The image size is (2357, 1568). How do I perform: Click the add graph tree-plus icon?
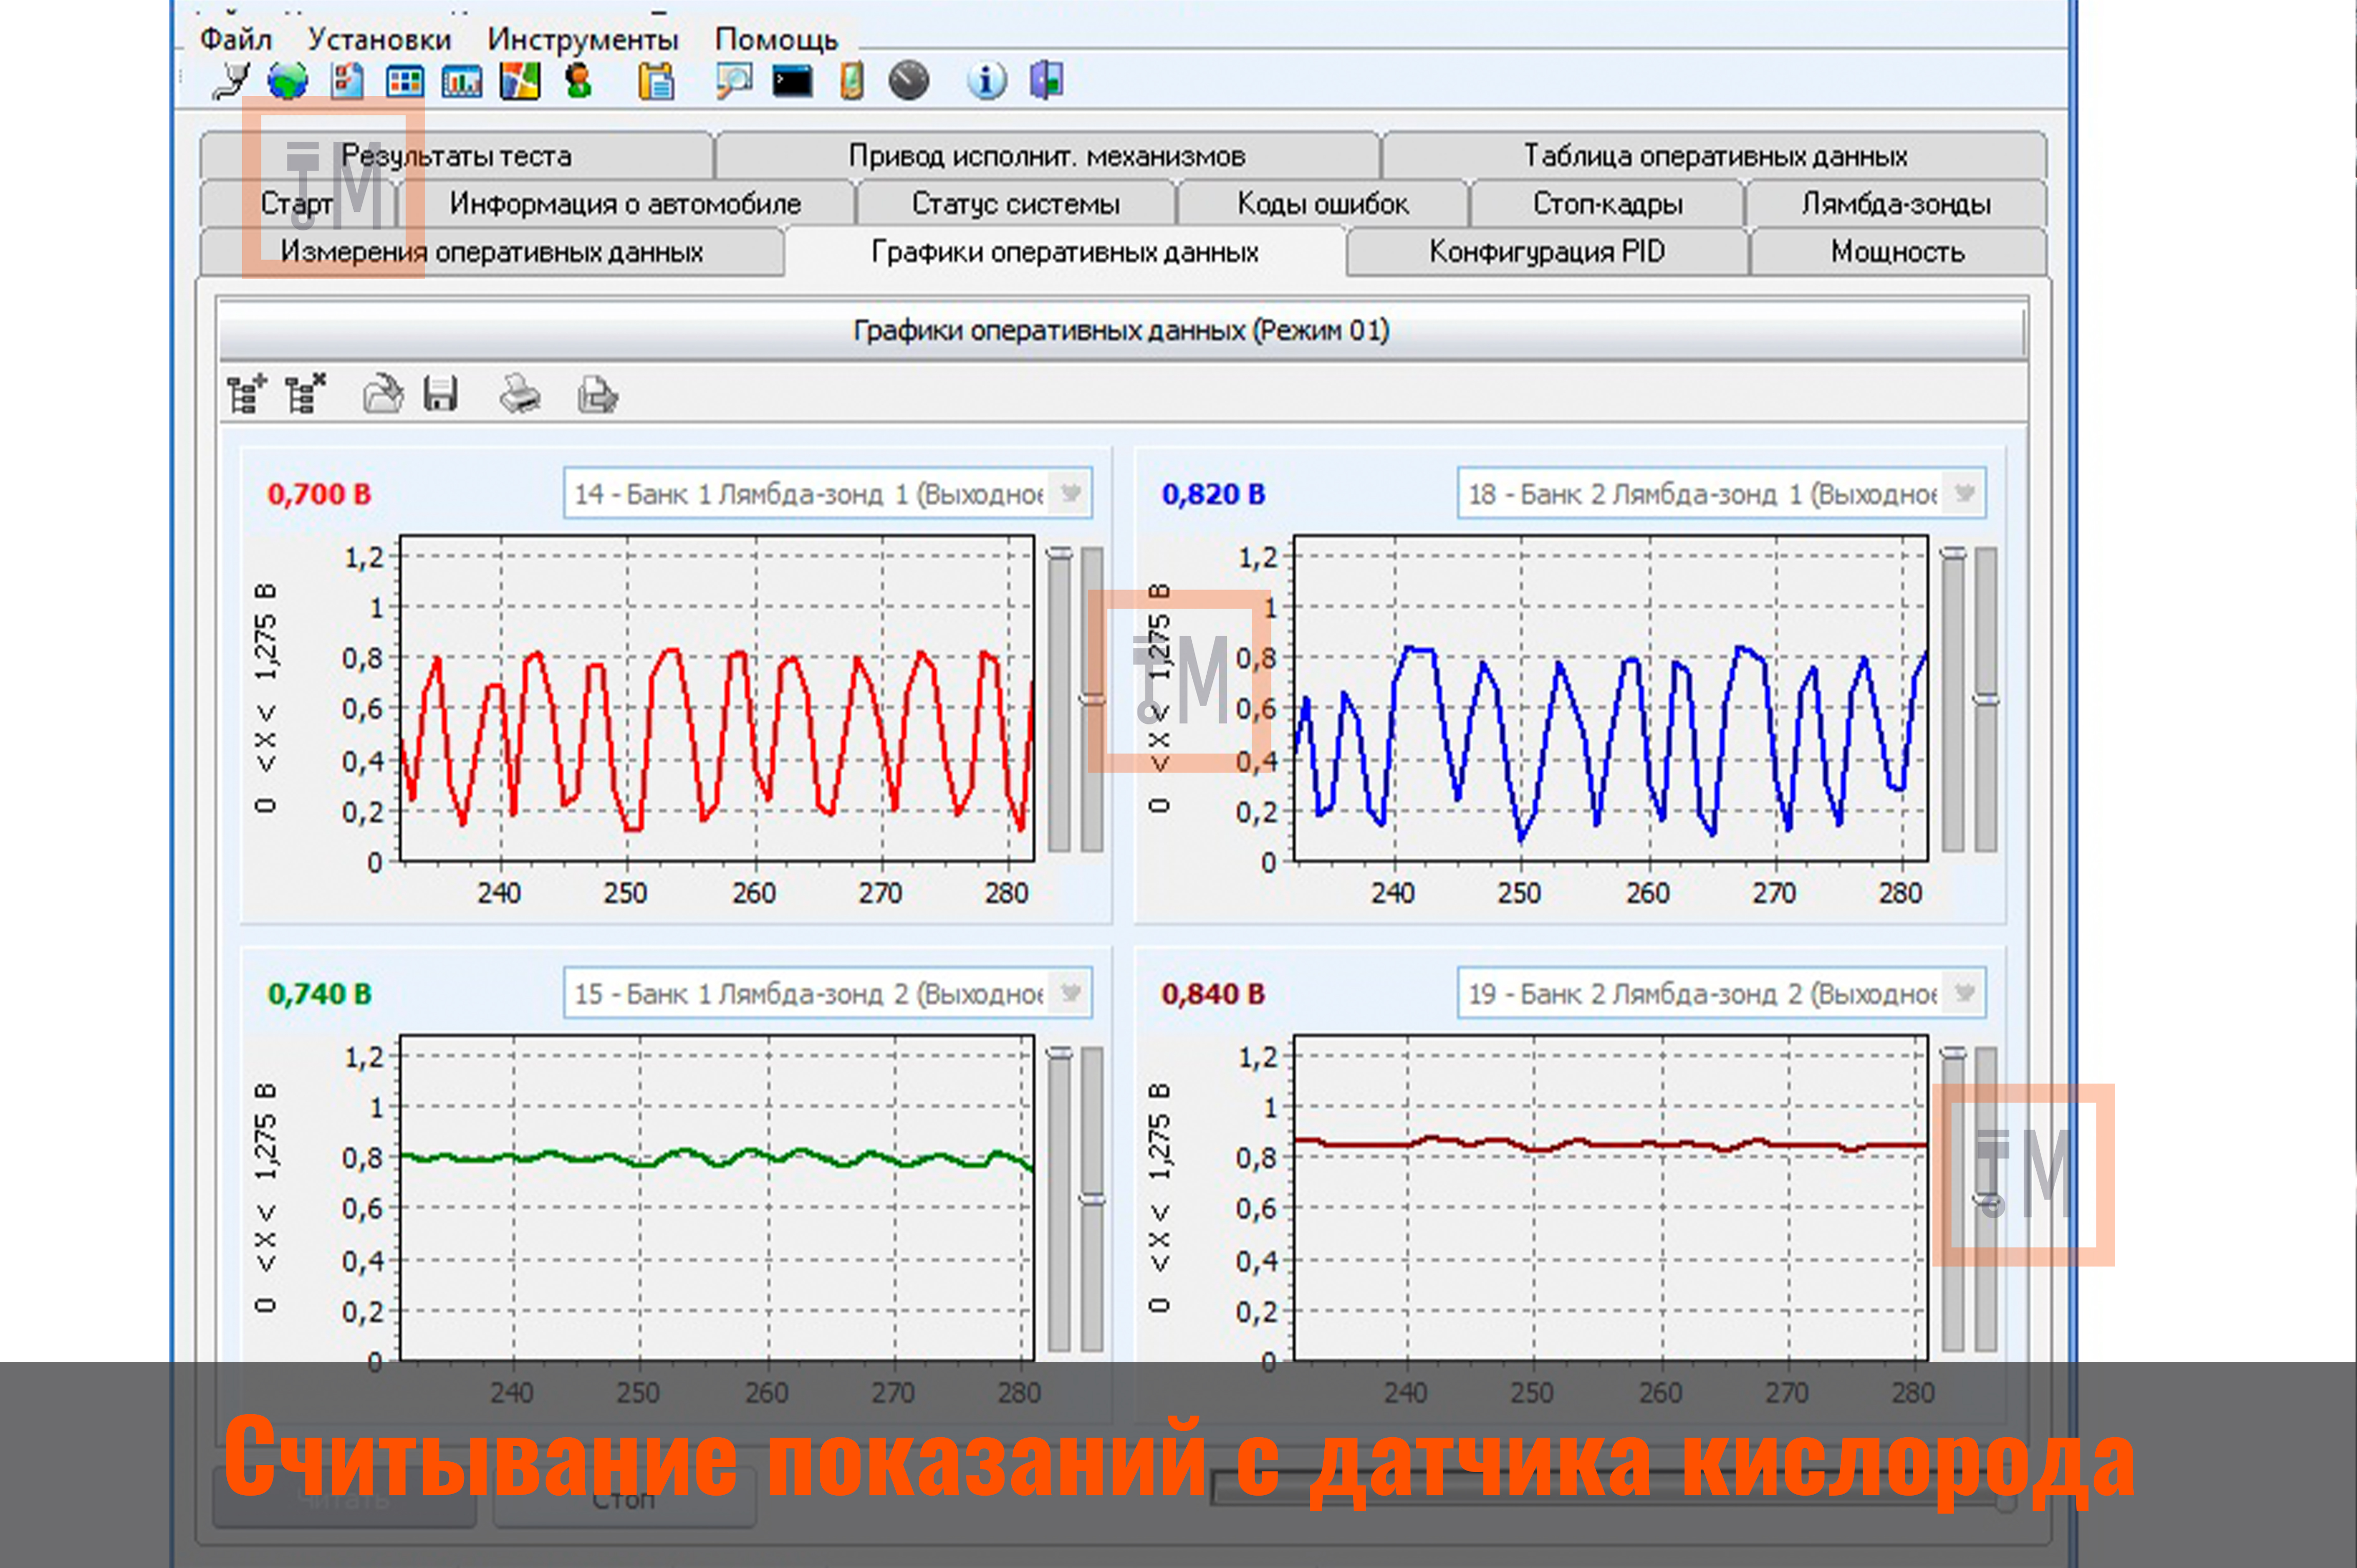[x=246, y=394]
